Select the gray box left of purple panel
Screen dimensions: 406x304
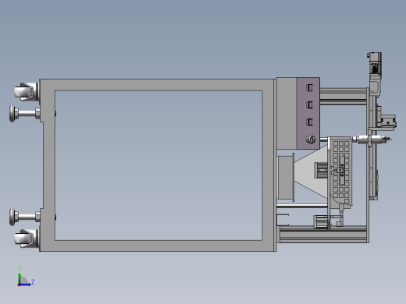coord(287,113)
